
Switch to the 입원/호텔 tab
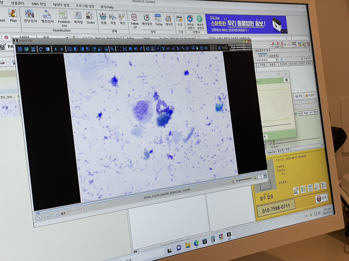[273, 55]
